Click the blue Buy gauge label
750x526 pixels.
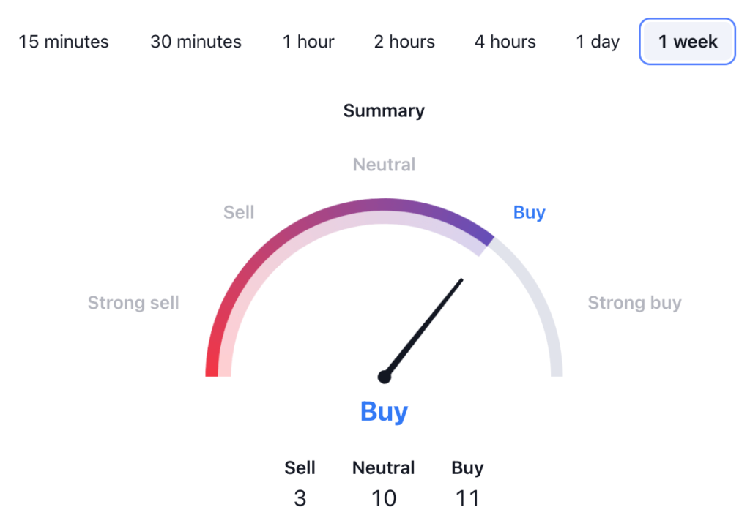pyautogui.click(x=529, y=213)
